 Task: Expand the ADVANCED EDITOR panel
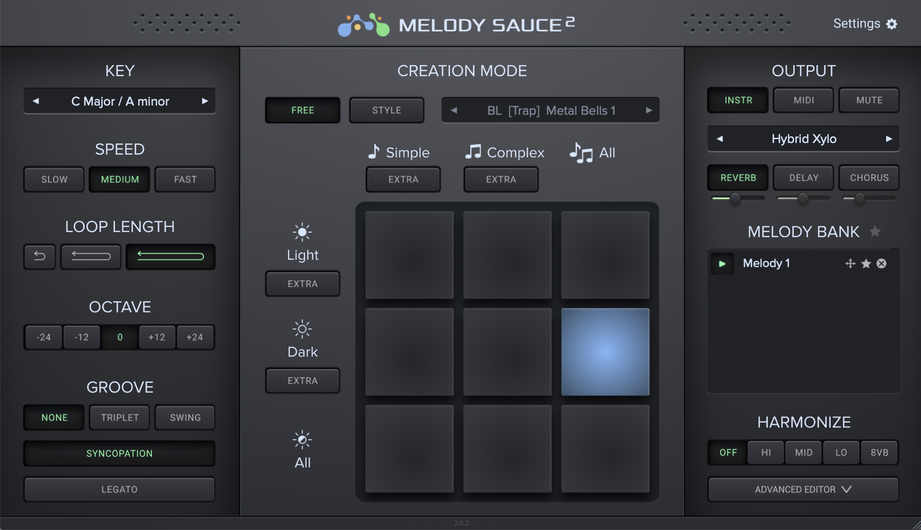(x=803, y=490)
